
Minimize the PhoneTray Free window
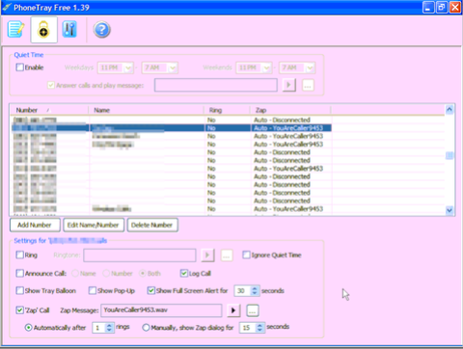pos(428,7)
